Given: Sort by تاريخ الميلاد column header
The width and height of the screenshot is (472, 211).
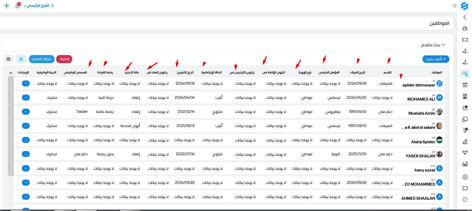Looking at the screenshot, I should click(x=357, y=72).
